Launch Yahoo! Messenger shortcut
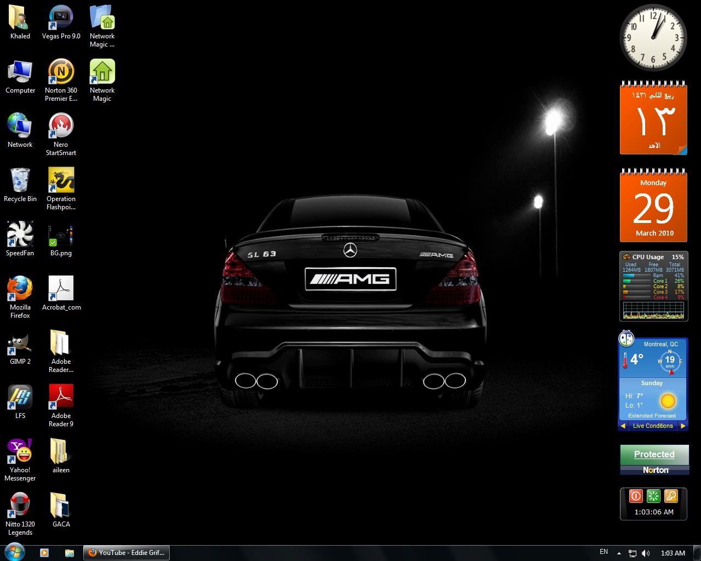This screenshot has height=561, width=701. click(20, 460)
